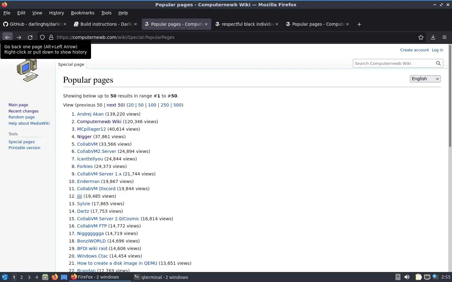
Task: Click the Firefox 2 windows taskbar button
Action: 100,277
